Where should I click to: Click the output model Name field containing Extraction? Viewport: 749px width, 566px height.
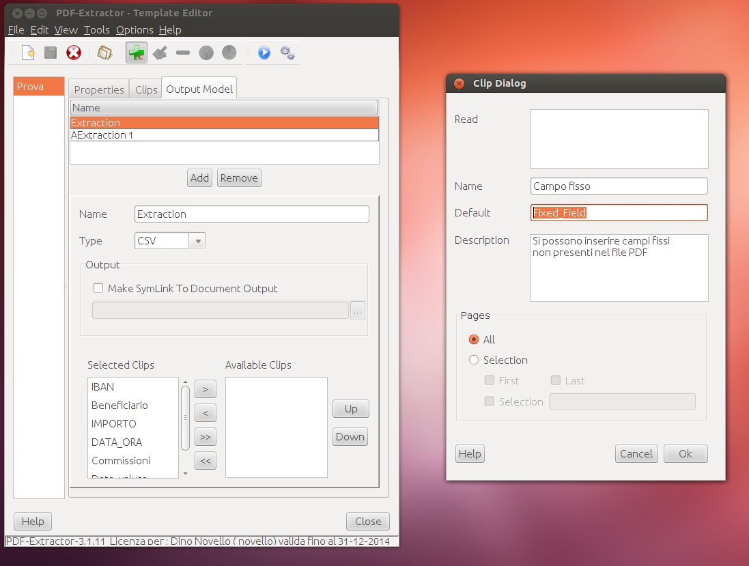[x=252, y=214]
